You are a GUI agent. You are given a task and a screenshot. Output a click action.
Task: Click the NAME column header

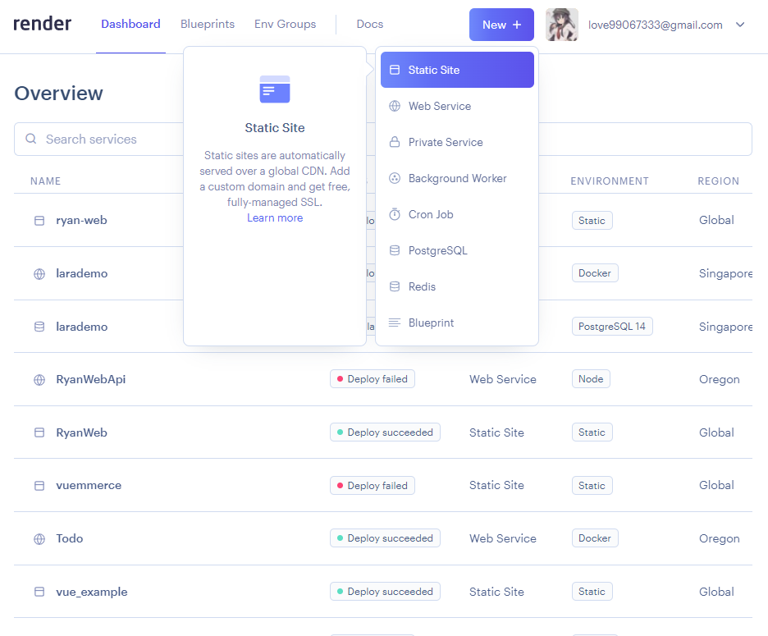[46, 181]
